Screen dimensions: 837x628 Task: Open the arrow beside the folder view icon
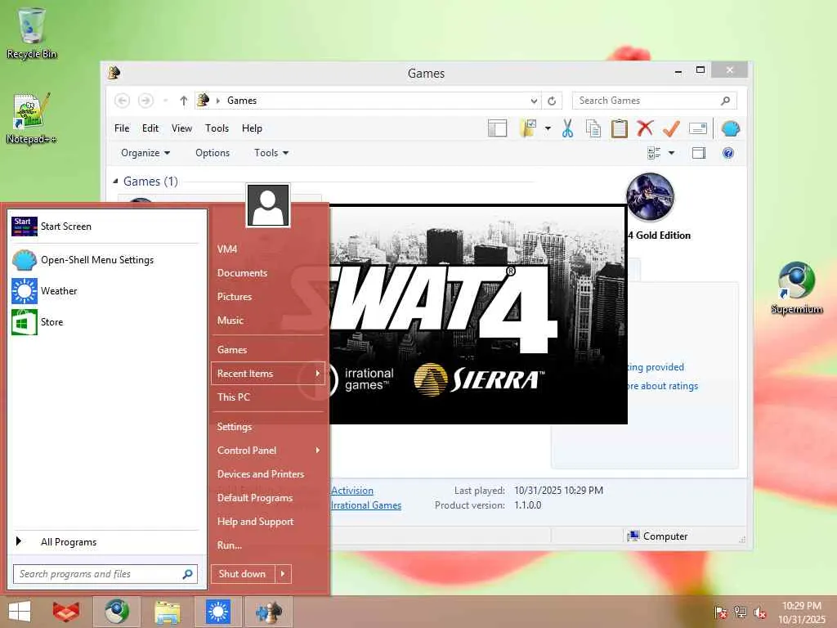548,128
